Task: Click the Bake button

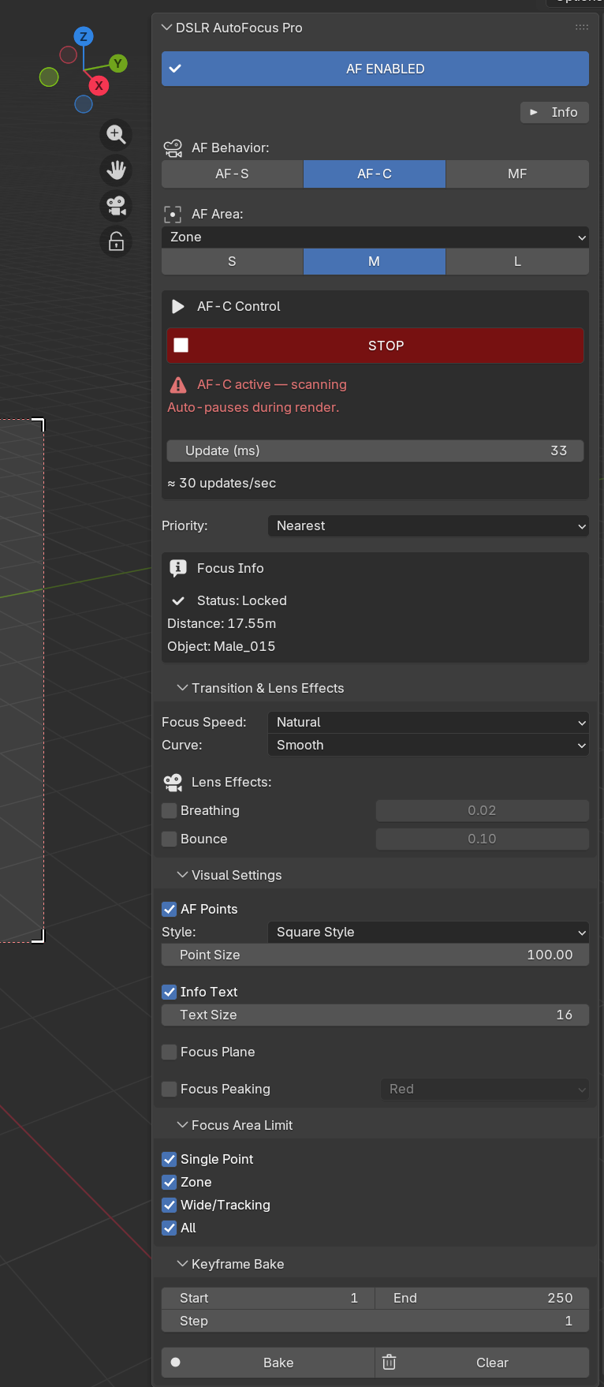Action: [268, 1363]
